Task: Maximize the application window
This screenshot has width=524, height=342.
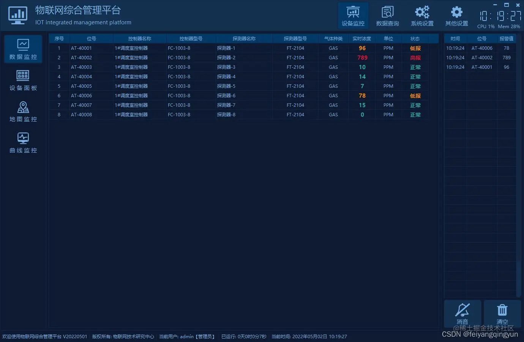Action: [x=506, y=5]
